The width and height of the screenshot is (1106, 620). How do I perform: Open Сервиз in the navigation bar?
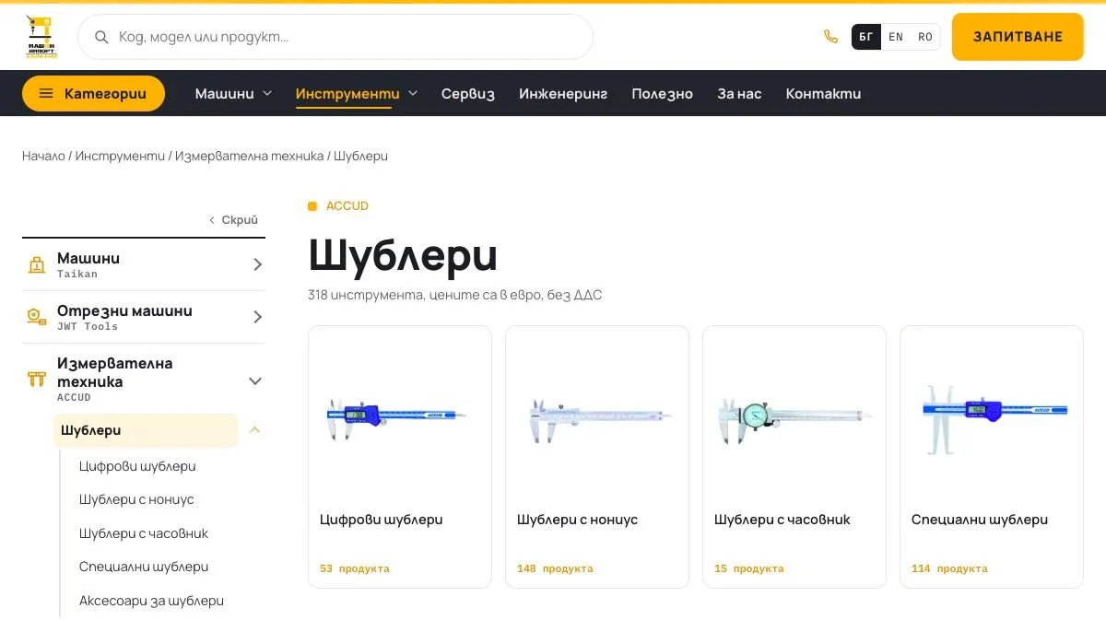click(468, 93)
